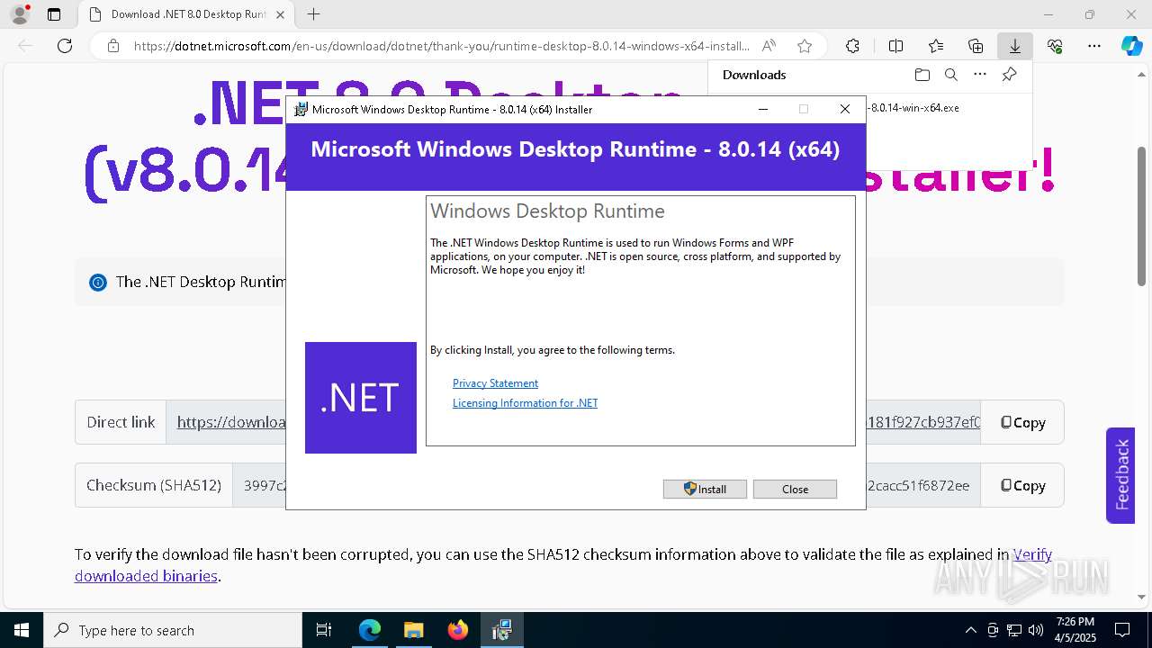Click the installer title bar icon
Screen dimensions: 1152x648
[301, 109]
